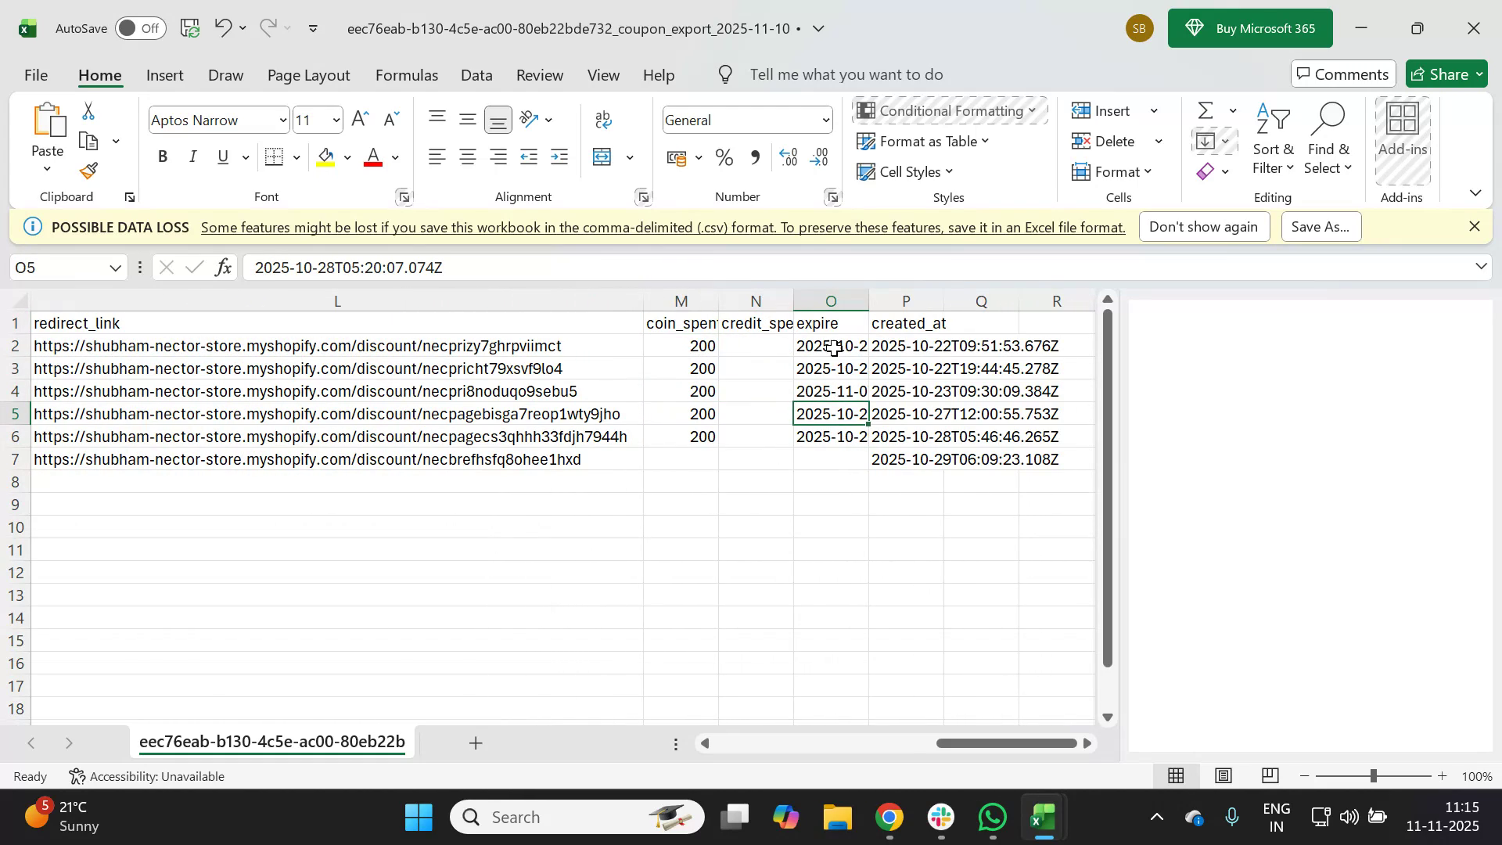Increase decimal places
Image resolution: width=1502 pixels, height=845 pixels.
click(x=789, y=156)
